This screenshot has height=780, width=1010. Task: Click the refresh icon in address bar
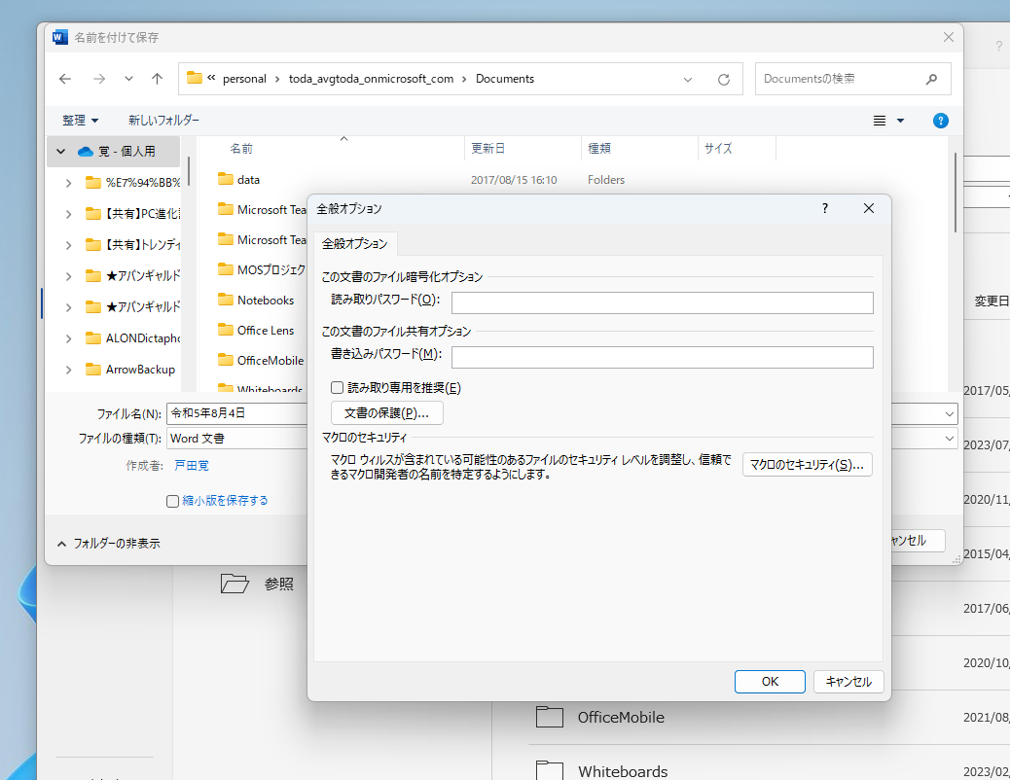[x=724, y=79]
